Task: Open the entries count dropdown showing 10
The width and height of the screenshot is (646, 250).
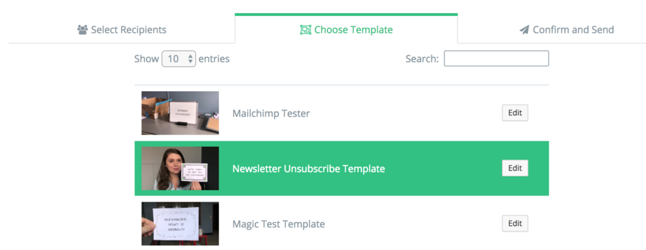Action: [179, 59]
